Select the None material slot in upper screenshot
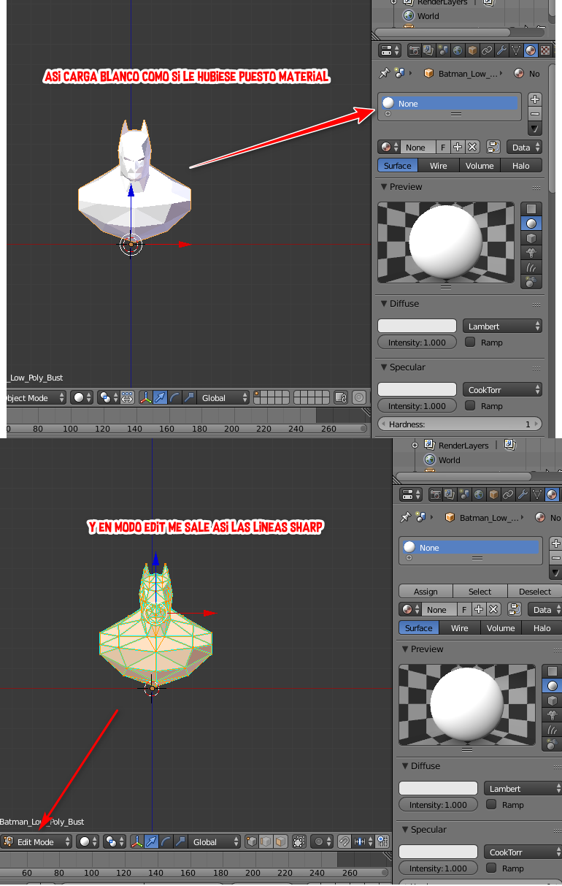Image resolution: width=562 pixels, height=886 pixels. pos(450,104)
